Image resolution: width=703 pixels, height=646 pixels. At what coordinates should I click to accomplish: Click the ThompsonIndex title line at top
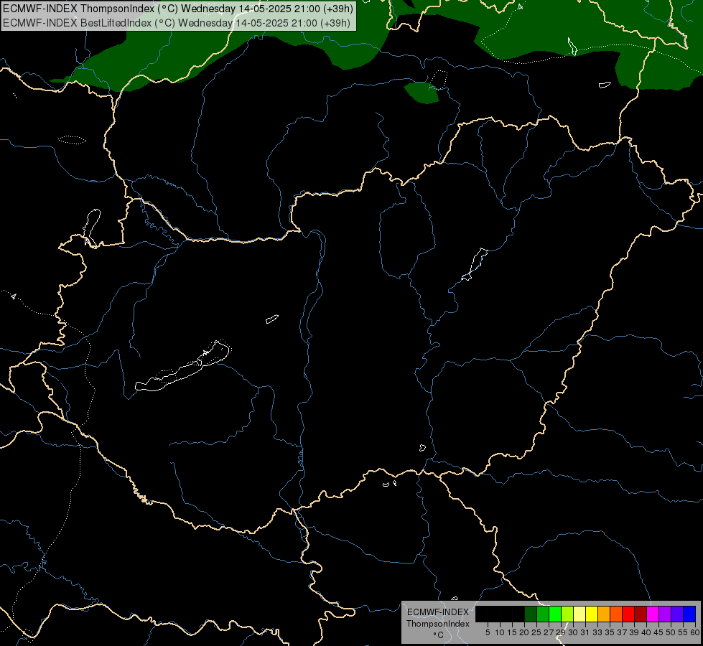tap(178, 9)
